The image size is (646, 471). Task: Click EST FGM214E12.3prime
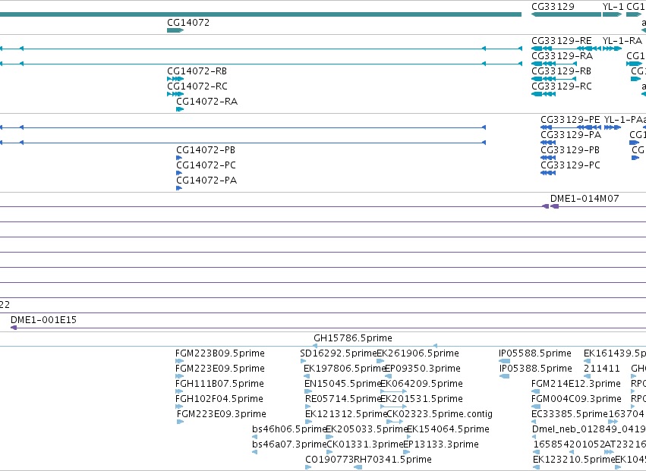pos(576,384)
